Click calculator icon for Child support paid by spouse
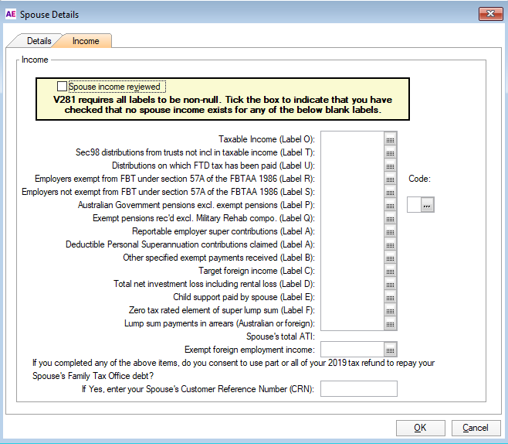Viewport: 508px width, 444px height. 390,297
